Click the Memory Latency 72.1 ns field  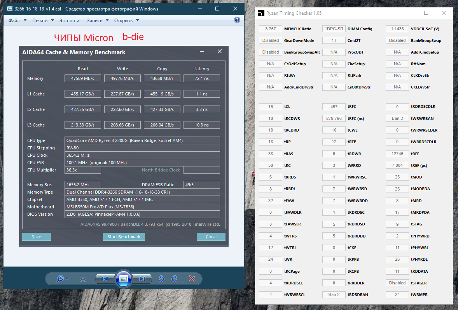(x=201, y=78)
